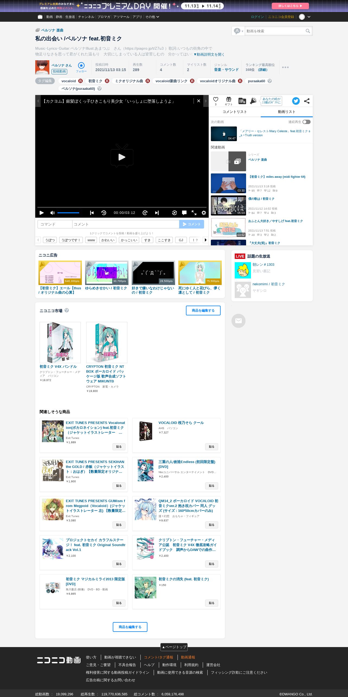
Task: Share video on Twitter
Action: (x=296, y=101)
